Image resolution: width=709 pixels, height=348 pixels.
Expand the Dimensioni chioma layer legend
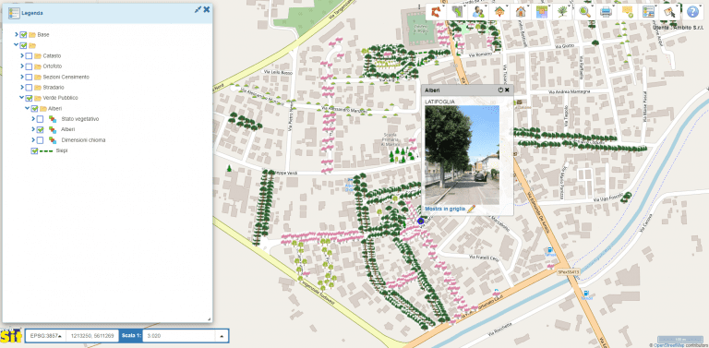[x=33, y=140]
